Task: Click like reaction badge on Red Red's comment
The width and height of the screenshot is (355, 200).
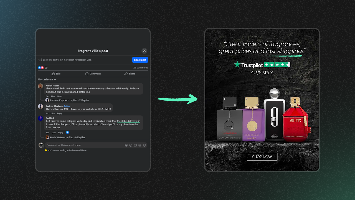Action: 67,132
